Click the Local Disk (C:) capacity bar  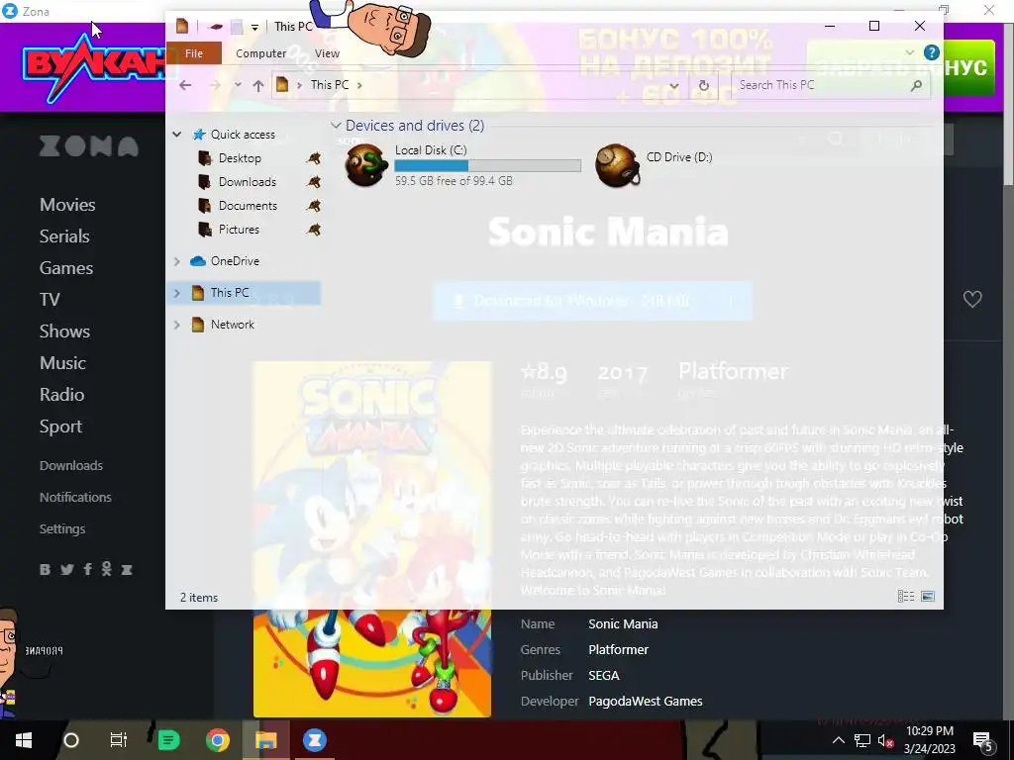click(x=487, y=166)
